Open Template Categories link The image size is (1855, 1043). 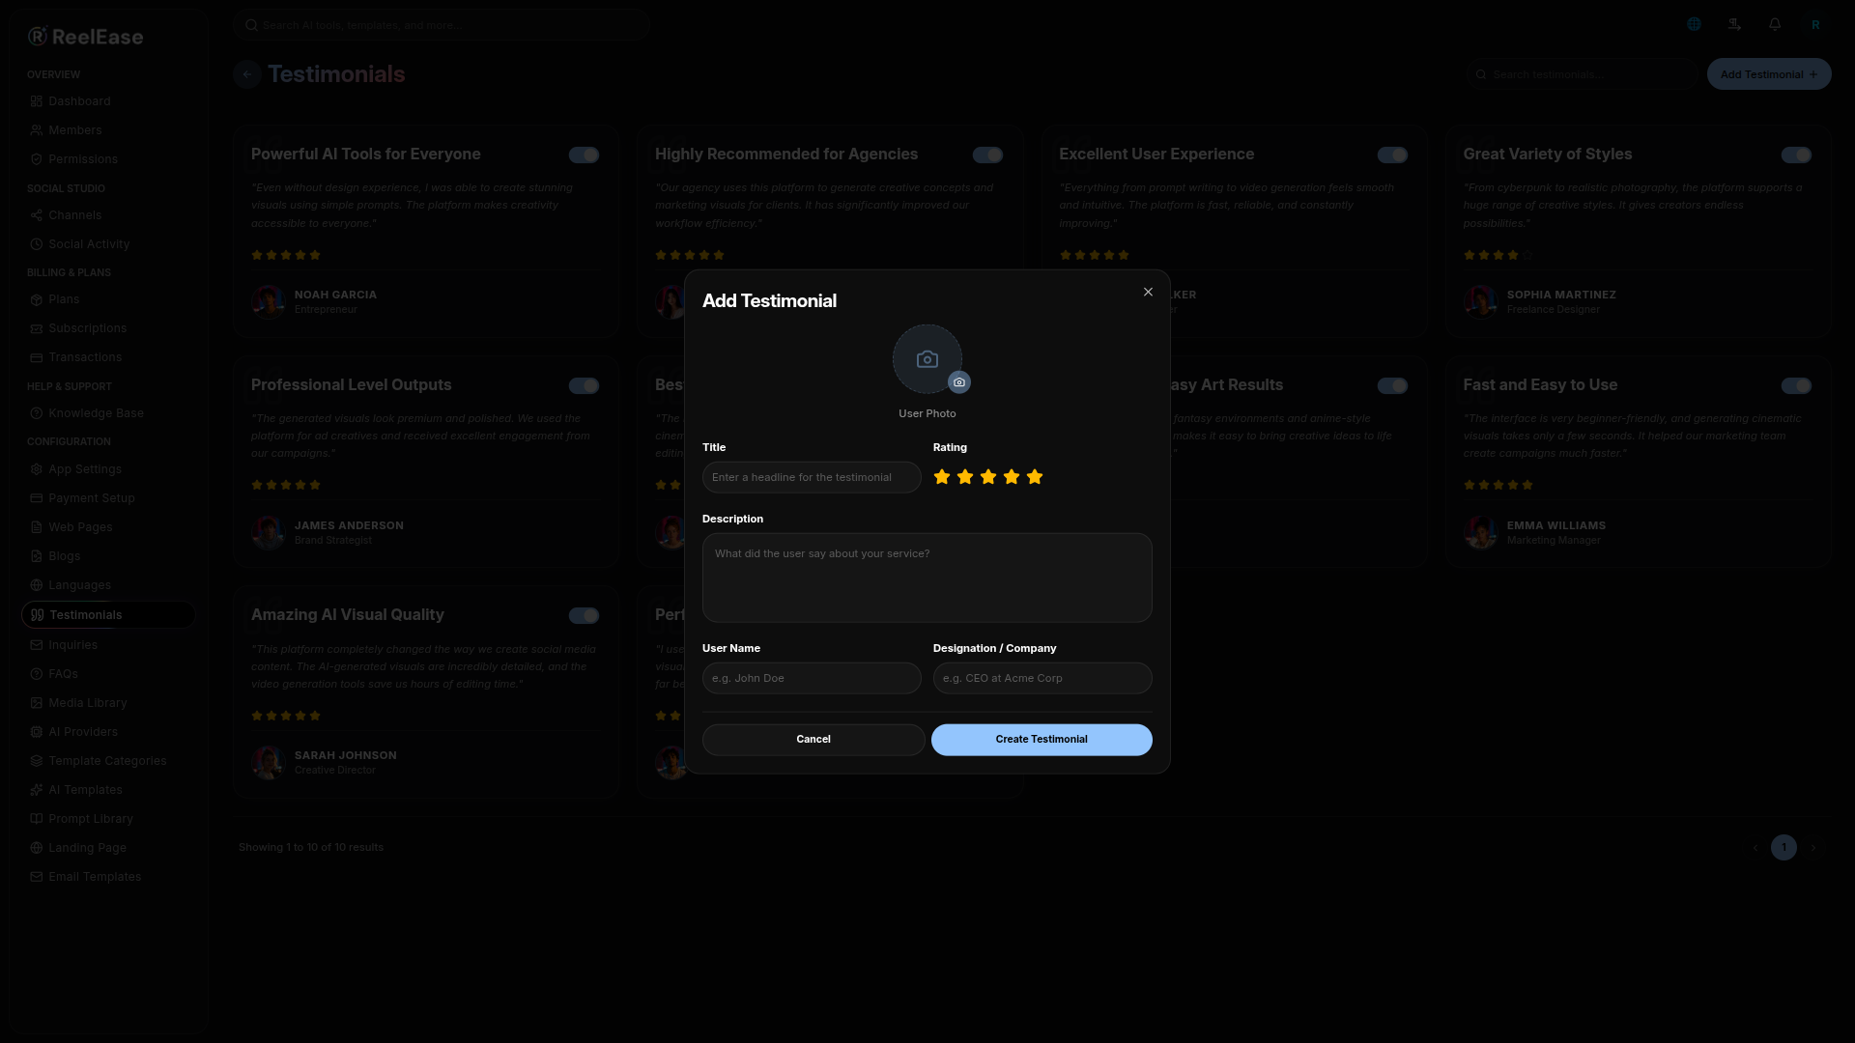[x=107, y=761]
